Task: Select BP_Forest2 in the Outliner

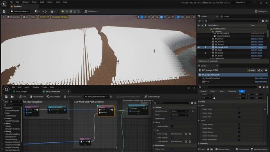Action: pyautogui.click(x=219, y=42)
